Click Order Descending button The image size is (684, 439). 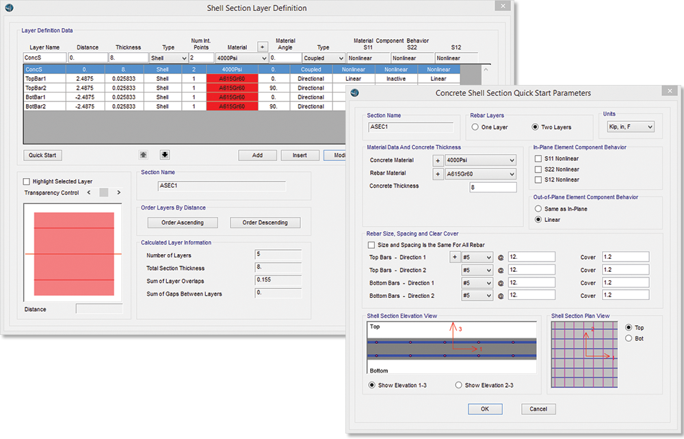[265, 223]
